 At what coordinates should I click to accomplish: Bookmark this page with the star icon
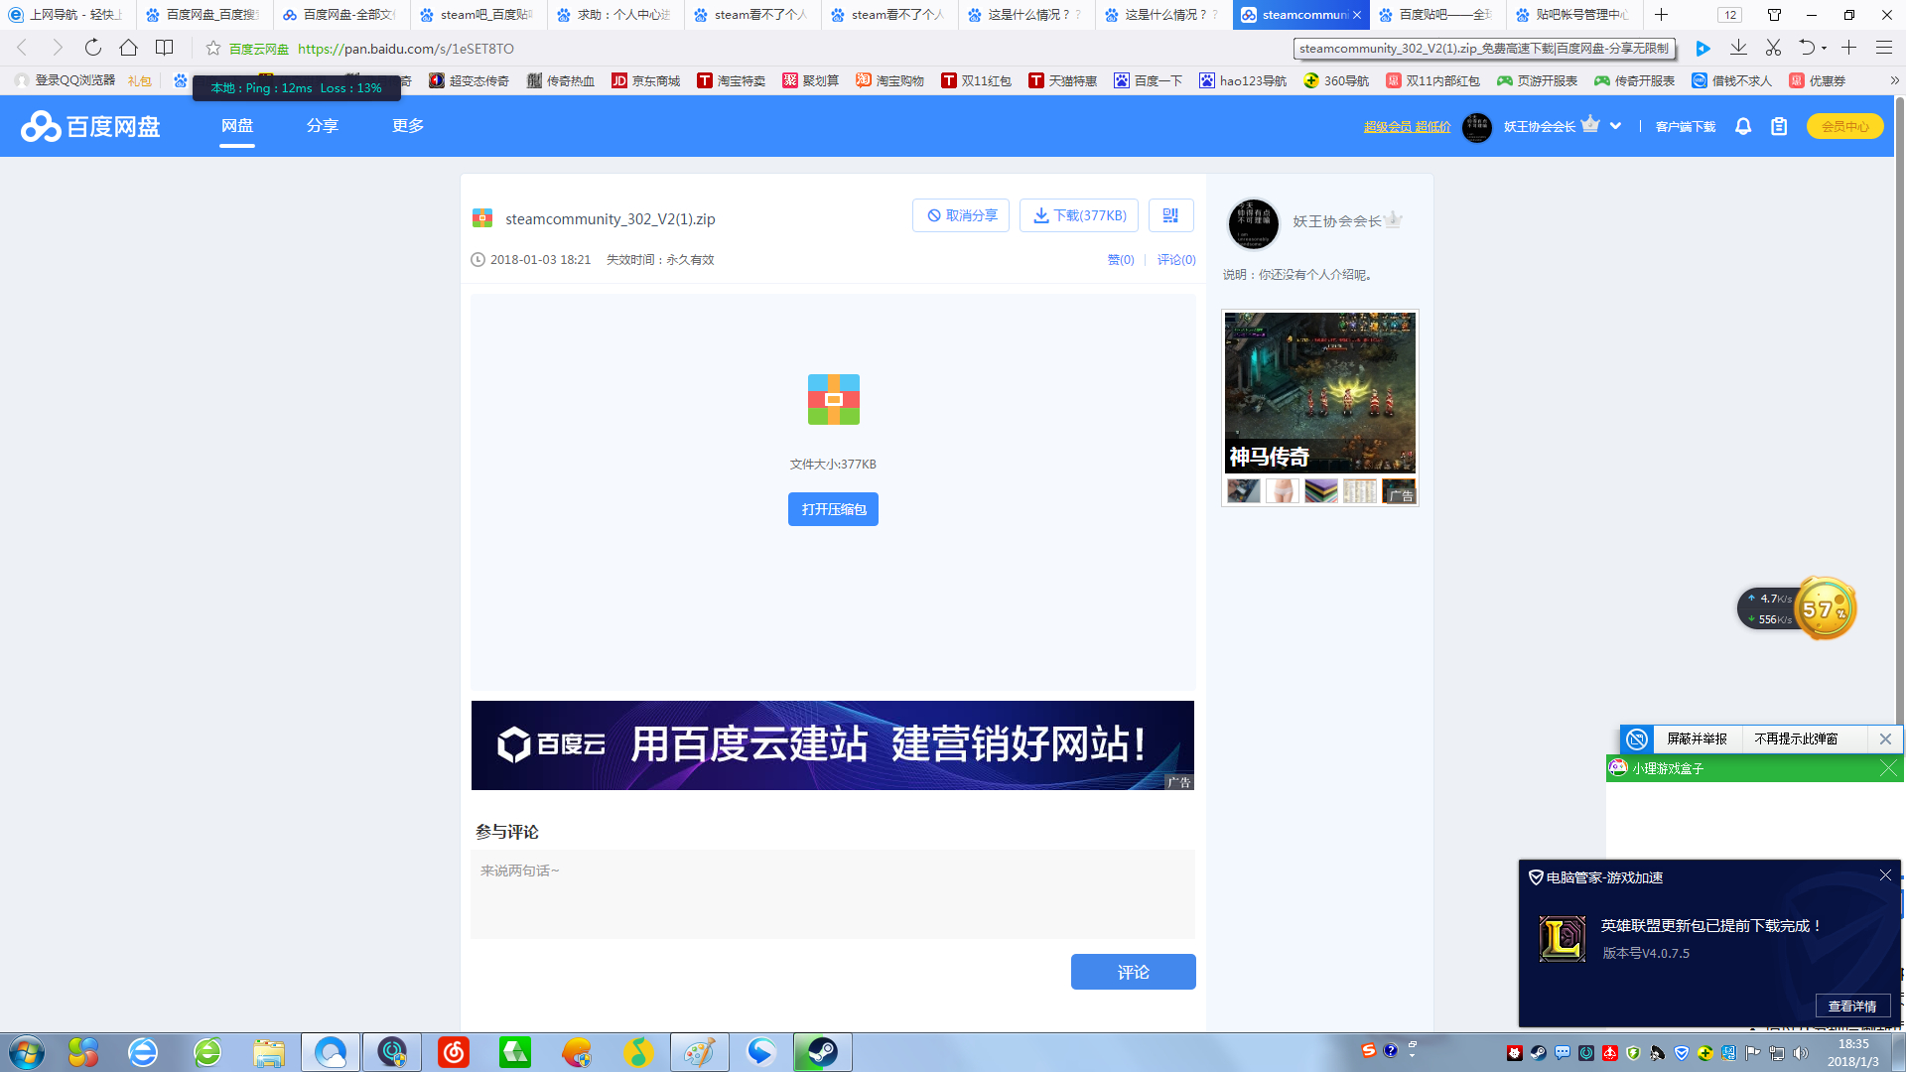(212, 48)
